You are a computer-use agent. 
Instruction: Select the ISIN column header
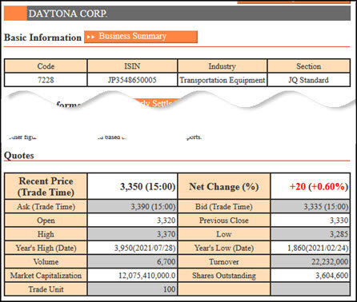(x=132, y=66)
